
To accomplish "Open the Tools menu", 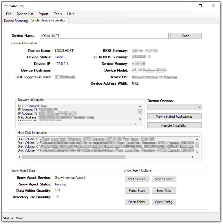I will (58, 14).
